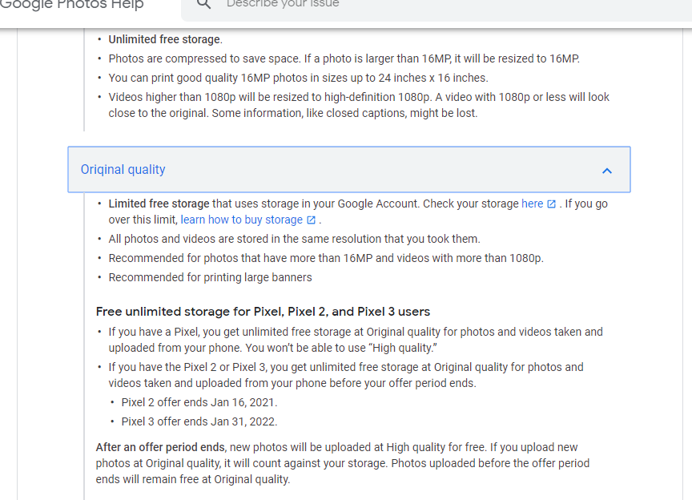Click the "Recommended for printing large banners" line
The height and width of the screenshot is (500, 692).
pyautogui.click(x=210, y=277)
